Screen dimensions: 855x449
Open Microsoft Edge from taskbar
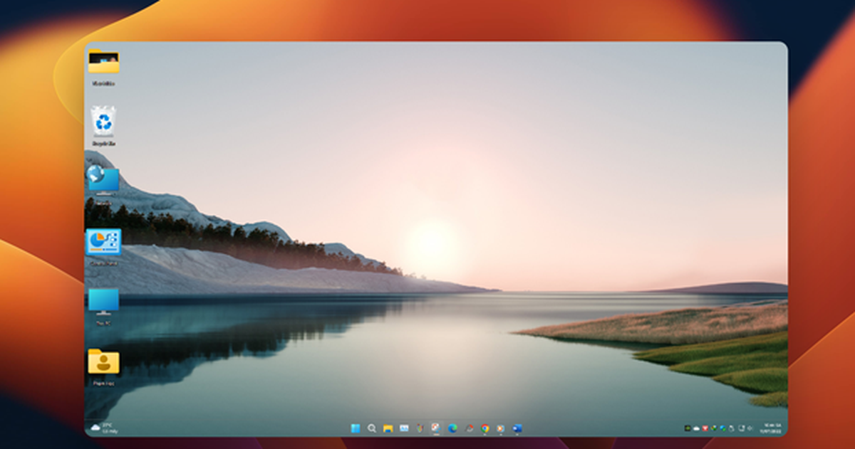(x=452, y=428)
